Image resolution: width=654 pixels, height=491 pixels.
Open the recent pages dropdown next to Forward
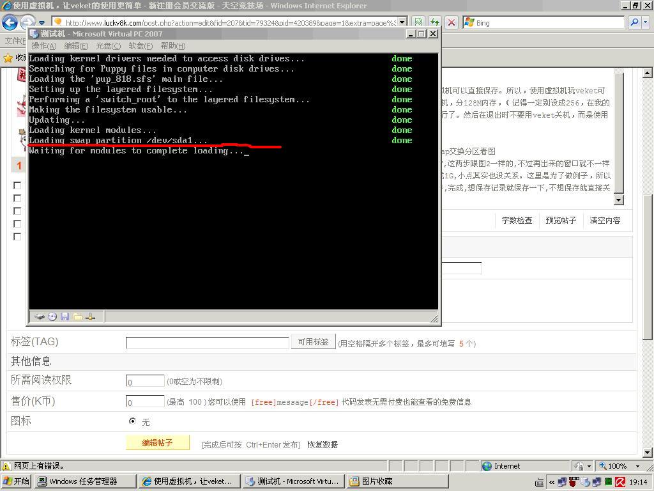click(42, 22)
